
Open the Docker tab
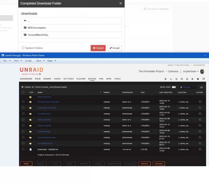(x=92, y=79)
